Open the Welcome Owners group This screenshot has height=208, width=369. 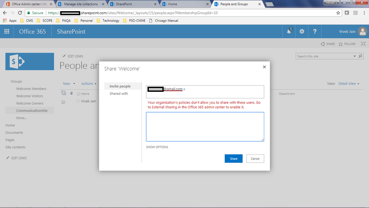(x=30, y=103)
